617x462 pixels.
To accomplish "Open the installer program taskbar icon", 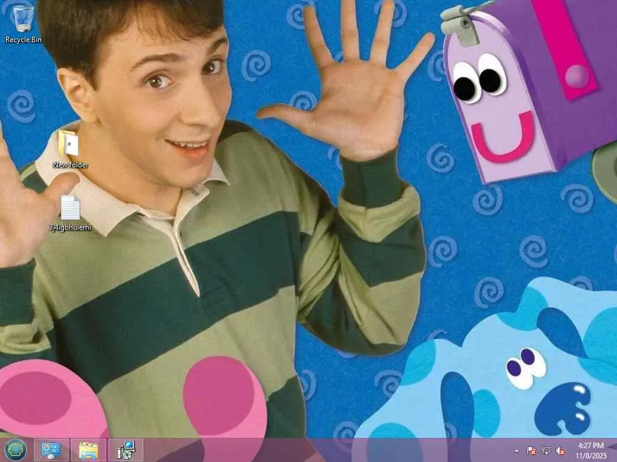I will tap(126, 450).
